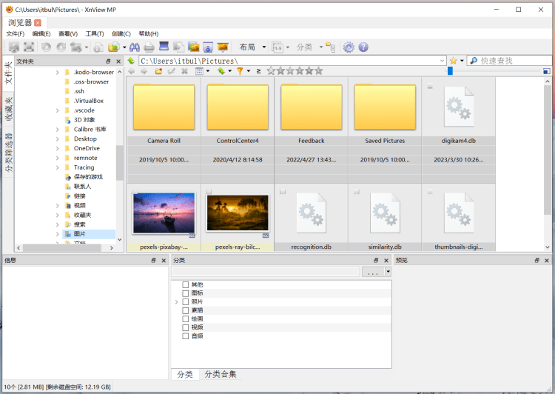The height and width of the screenshot is (394, 555).
Task: Create a new folder icon
Action: click(x=158, y=71)
